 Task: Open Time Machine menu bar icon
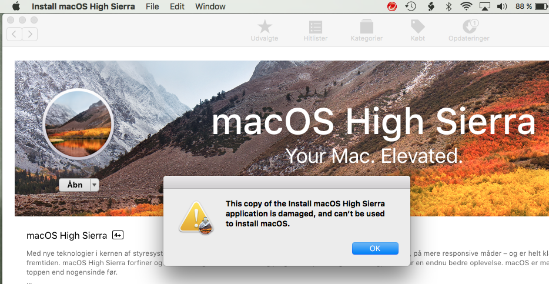click(x=411, y=6)
